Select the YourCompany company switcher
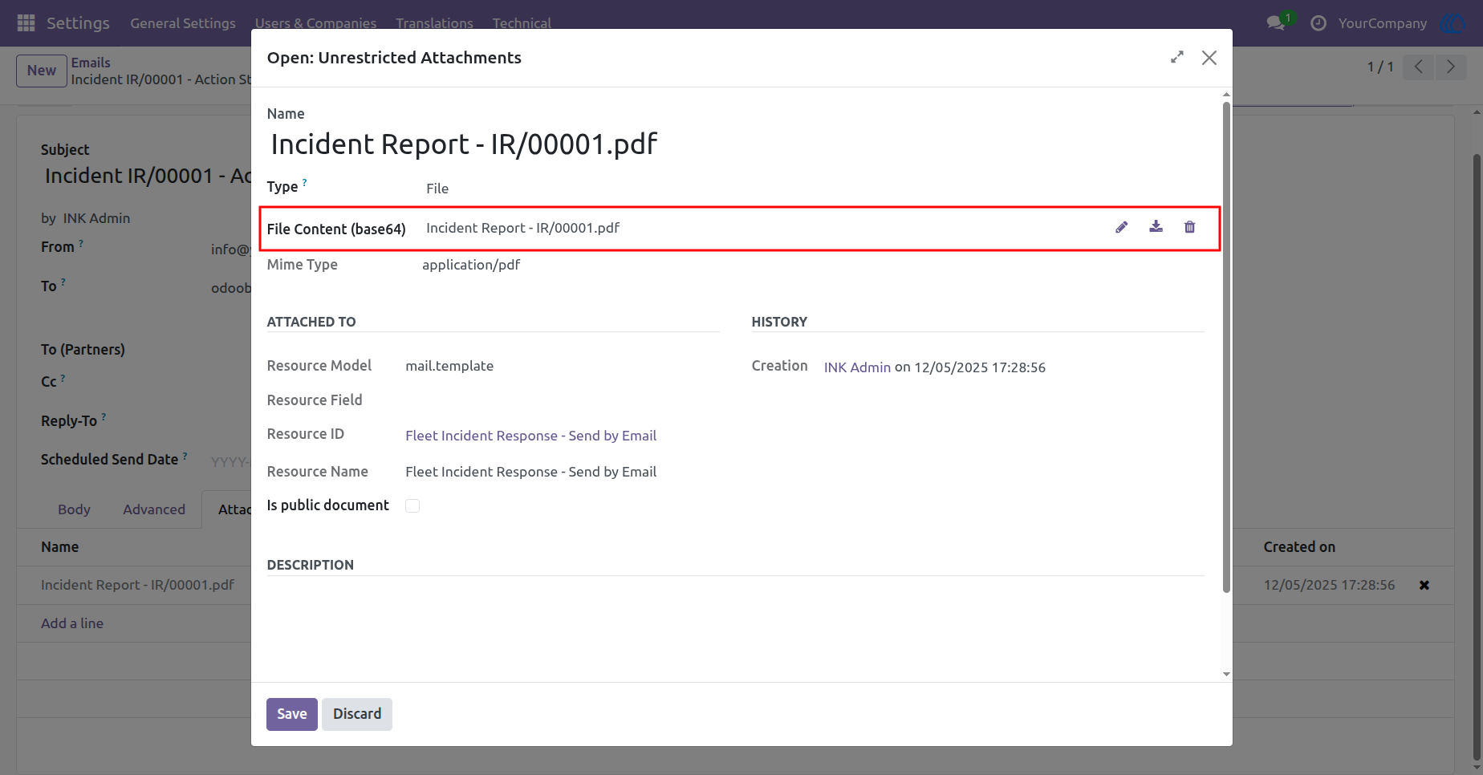This screenshot has height=775, width=1483. [1382, 23]
